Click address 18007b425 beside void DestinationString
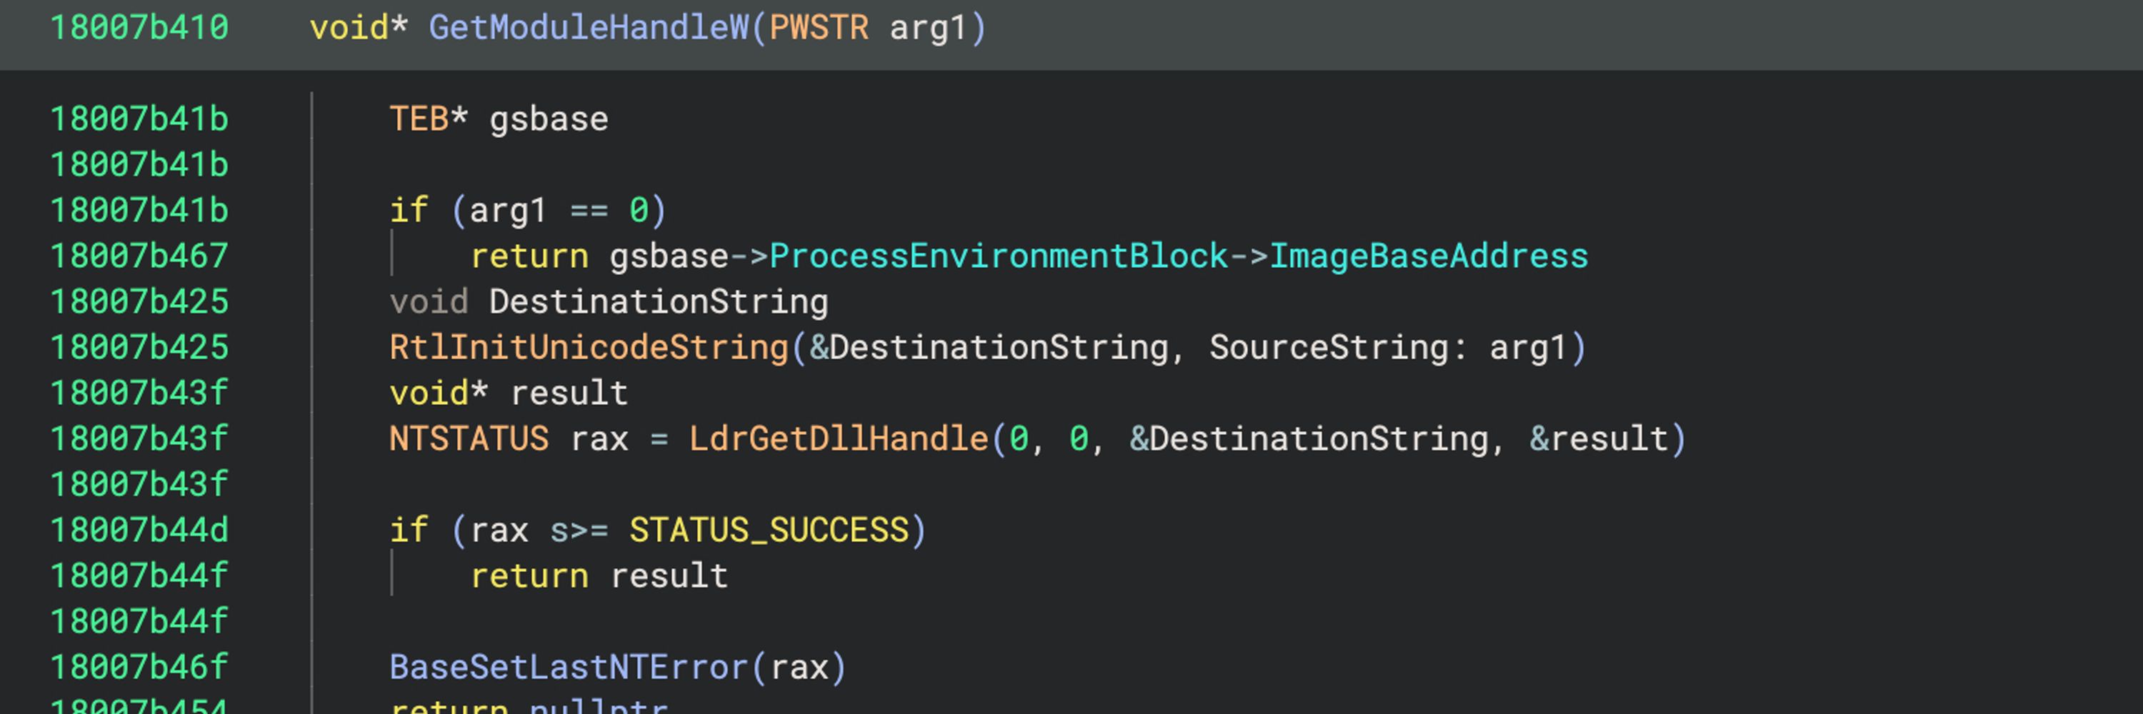 (139, 302)
